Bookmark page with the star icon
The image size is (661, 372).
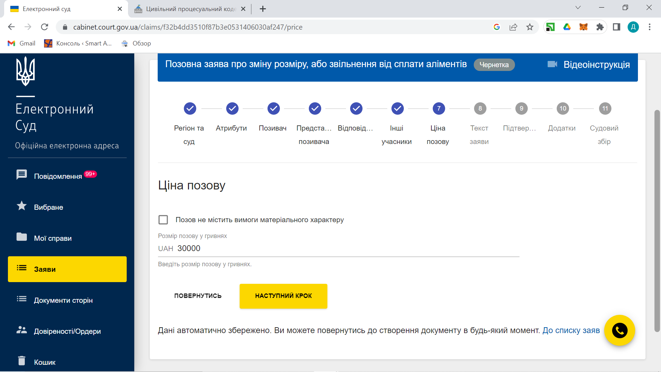point(530,27)
